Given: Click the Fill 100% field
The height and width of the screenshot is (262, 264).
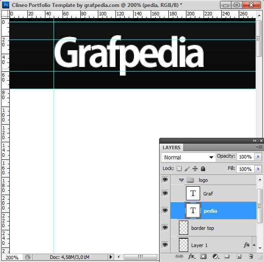Looking at the screenshot, I should coord(245,169).
